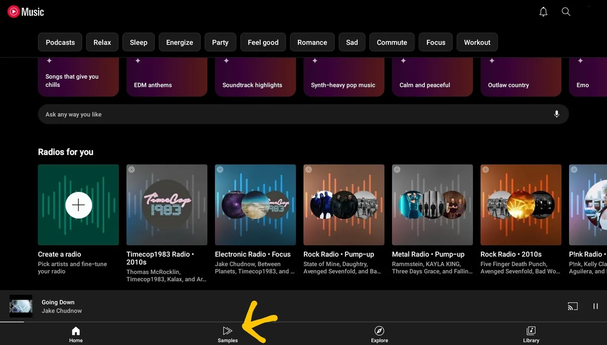Open the Outlaw country card
Screen dimensions: 607x345
click(521, 77)
